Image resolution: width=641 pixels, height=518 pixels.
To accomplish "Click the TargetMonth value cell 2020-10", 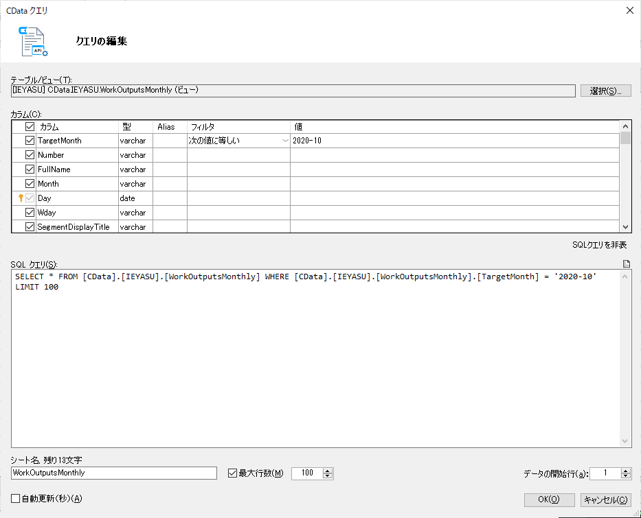I will [x=455, y=141].
